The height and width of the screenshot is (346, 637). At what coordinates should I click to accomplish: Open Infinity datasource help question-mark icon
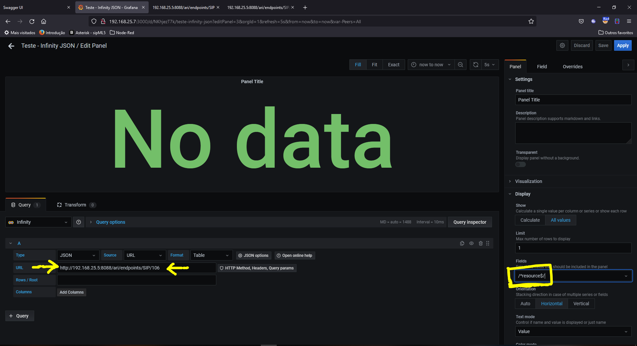[x=79, y=222]
